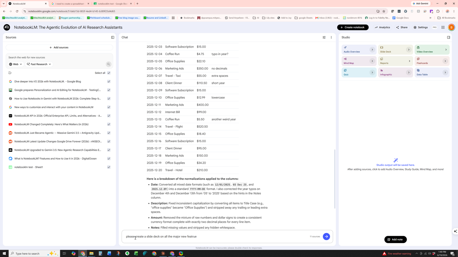Customize Mind Map chevron arrow

(372, 61)
